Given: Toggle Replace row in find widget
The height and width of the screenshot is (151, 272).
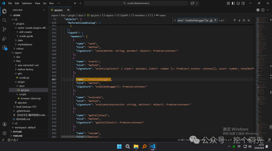Looking at the screenshot, I should click(175, 20).
